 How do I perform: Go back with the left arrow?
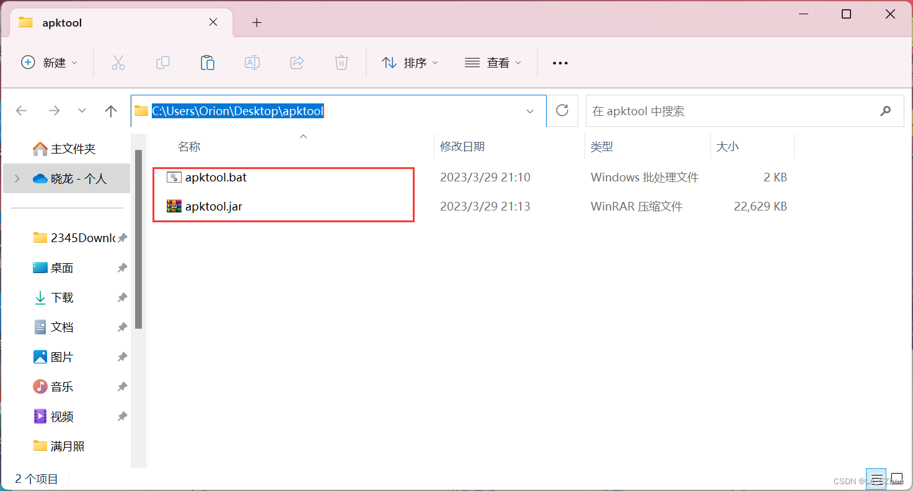point(22,111)
